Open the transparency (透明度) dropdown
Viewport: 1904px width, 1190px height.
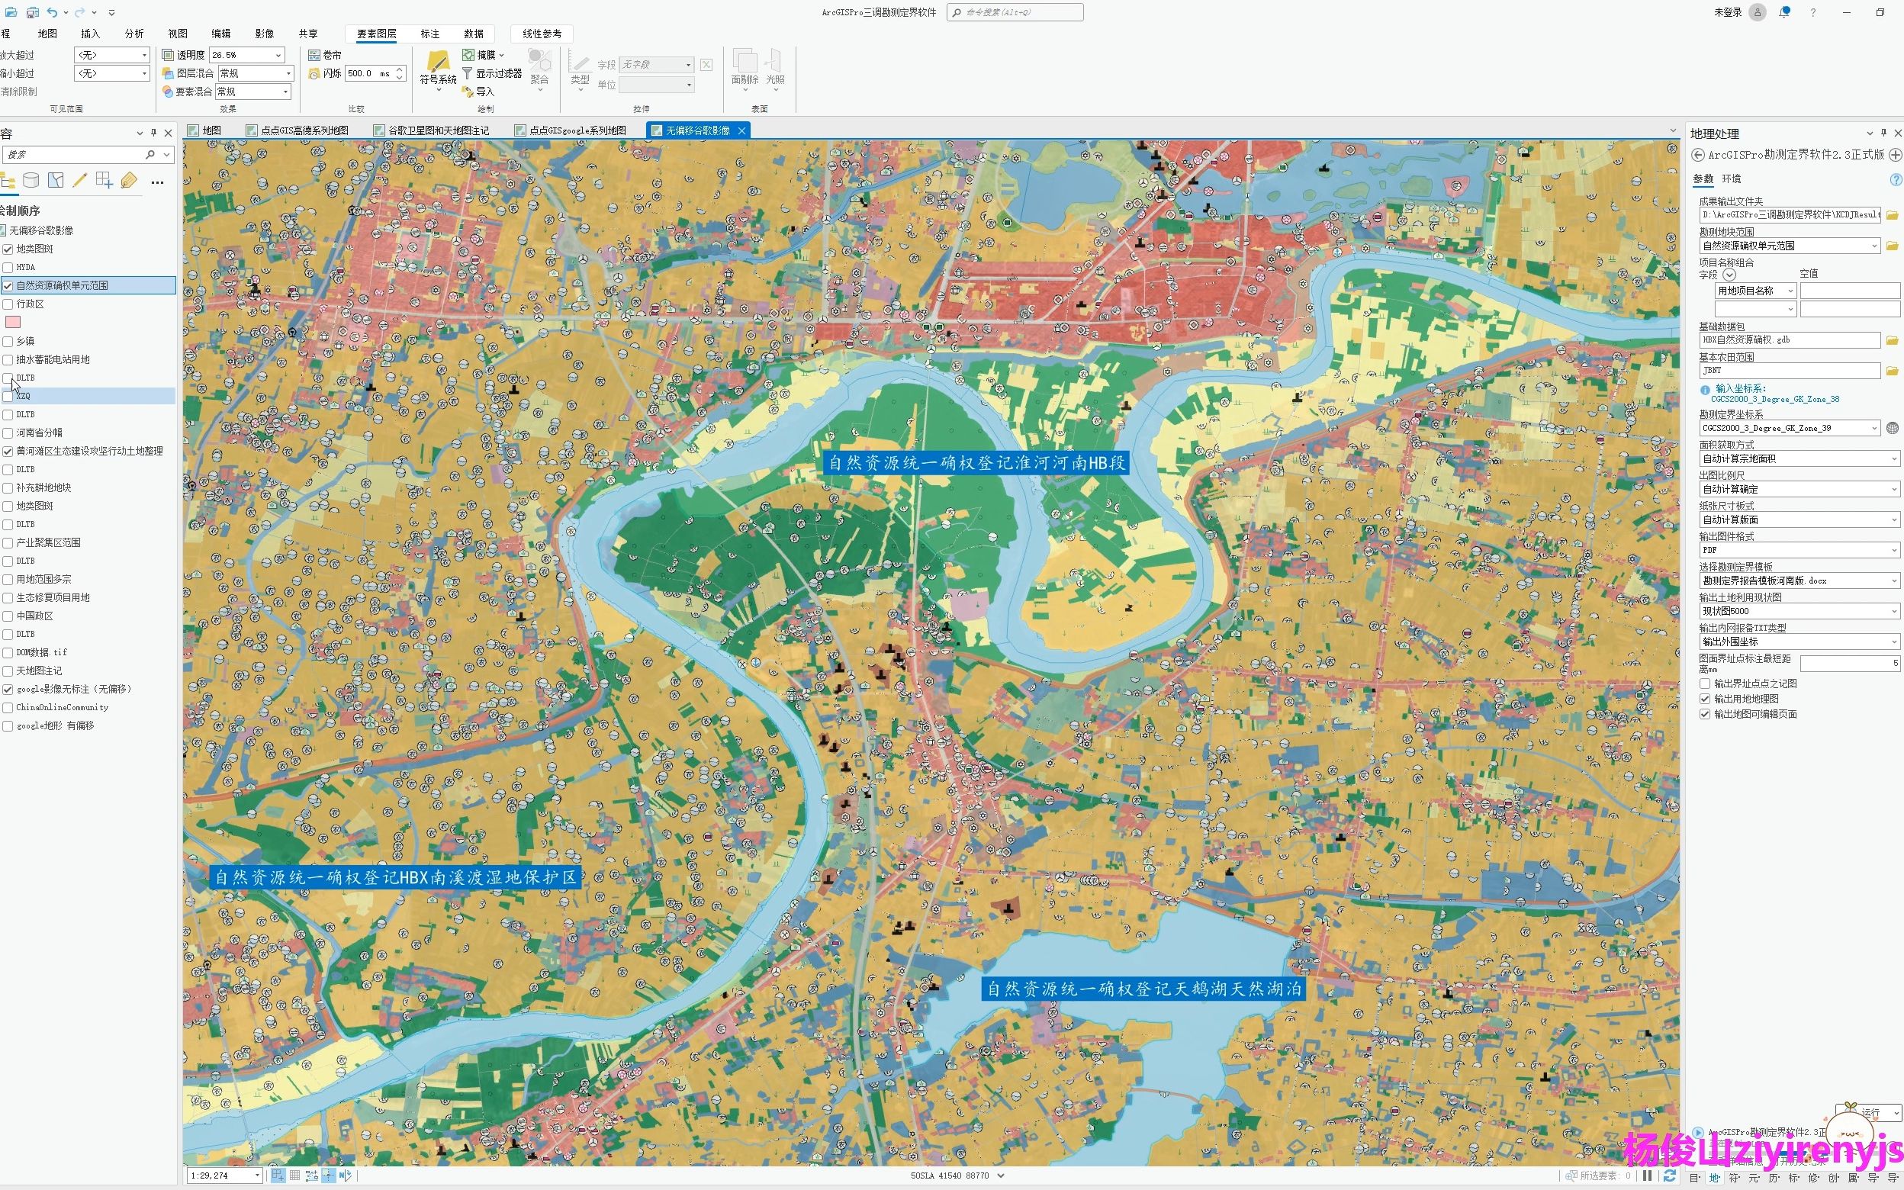click(x=278, y=55)
